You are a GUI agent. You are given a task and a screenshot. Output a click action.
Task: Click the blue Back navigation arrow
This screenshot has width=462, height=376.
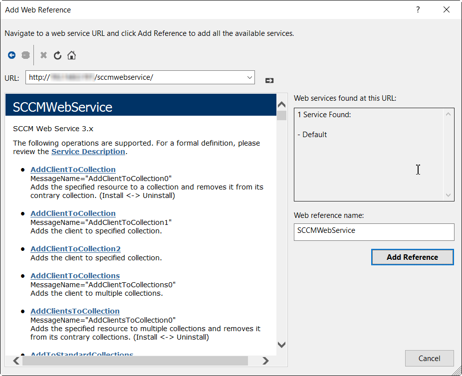pos(12,55)
